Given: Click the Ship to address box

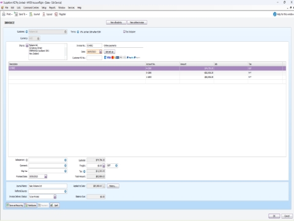Looking at the screenshot, I should pyautogui.click(x=48, y=52).
